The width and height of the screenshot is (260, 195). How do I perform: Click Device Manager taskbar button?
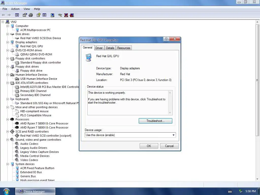[35, 191]
